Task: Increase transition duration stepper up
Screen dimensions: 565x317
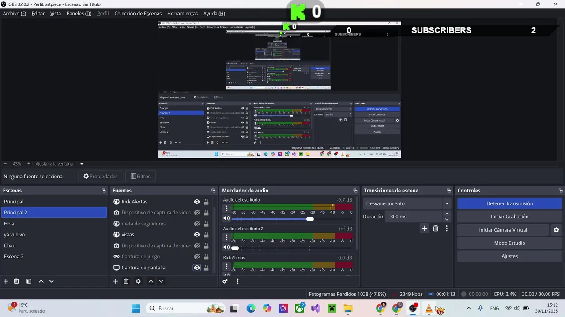Action: (x=447, y=214)
